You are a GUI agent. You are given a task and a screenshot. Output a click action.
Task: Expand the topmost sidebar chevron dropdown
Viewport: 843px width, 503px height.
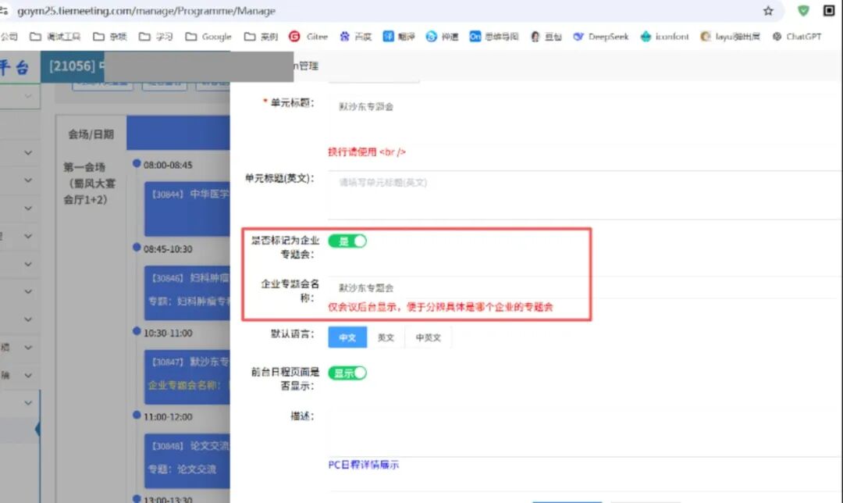(x=28, y=96)
